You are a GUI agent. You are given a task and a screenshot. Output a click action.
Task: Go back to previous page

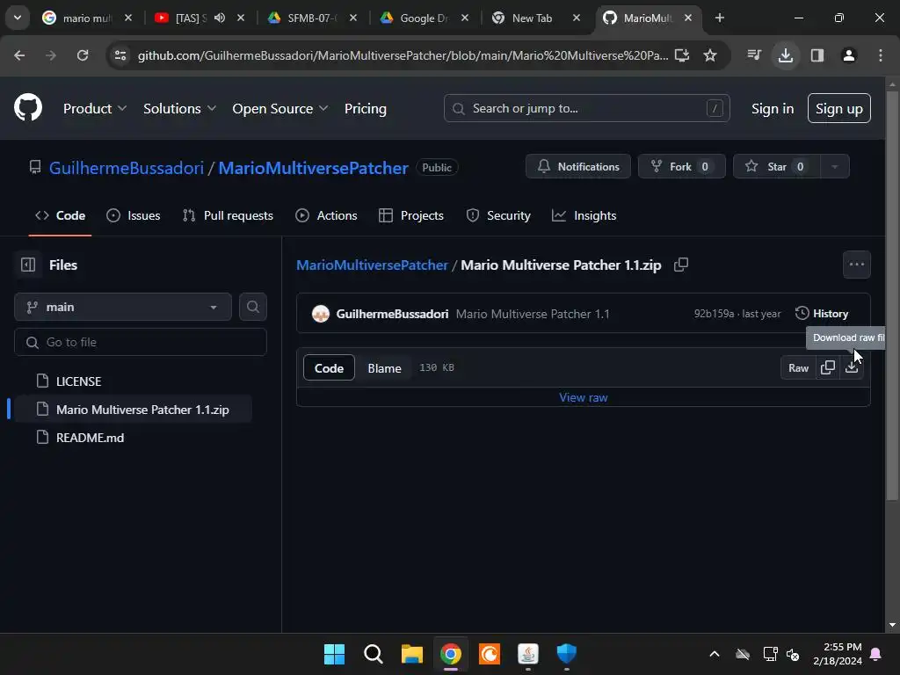[x=19, y=55]
